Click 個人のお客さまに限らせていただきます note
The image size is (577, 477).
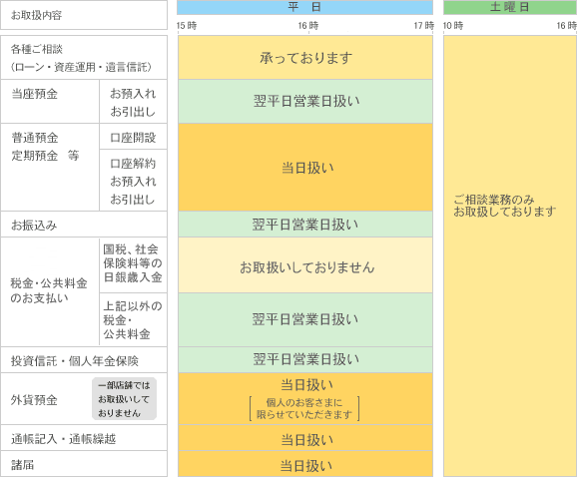point(304,408)
